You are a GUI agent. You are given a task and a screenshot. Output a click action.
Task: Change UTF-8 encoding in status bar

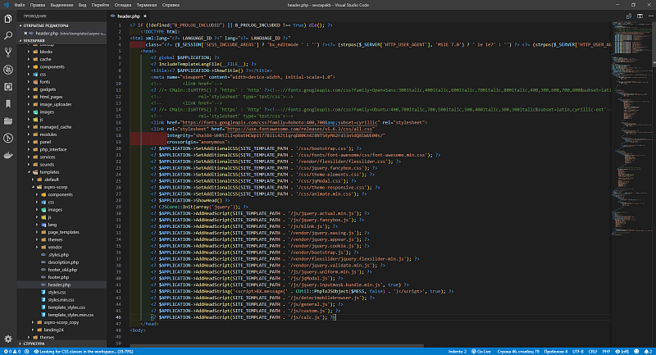point(578,352)
